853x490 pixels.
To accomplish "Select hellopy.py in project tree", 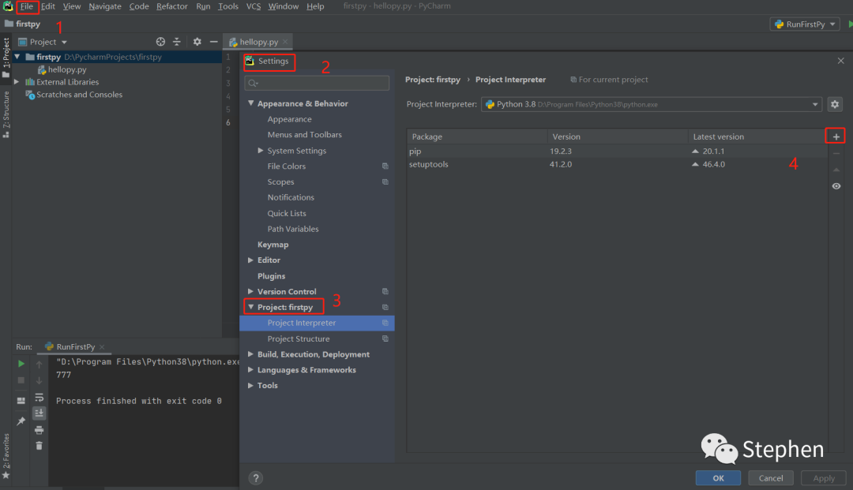I will 67,69.
